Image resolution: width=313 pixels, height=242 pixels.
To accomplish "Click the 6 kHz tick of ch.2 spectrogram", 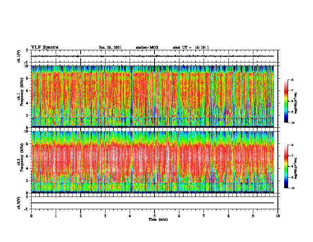I will click(28, 156).
